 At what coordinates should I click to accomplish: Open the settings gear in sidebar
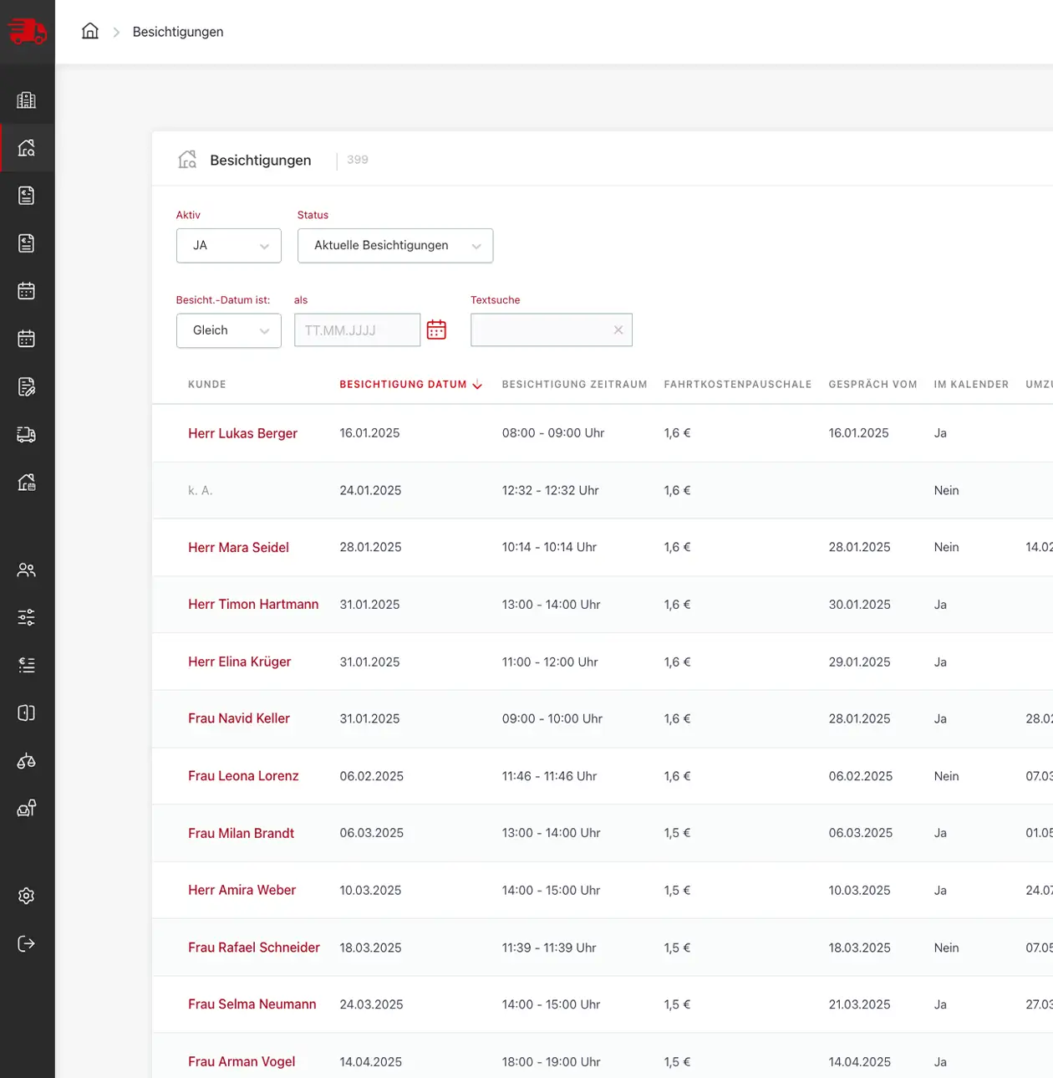click(x=27, y=897)
